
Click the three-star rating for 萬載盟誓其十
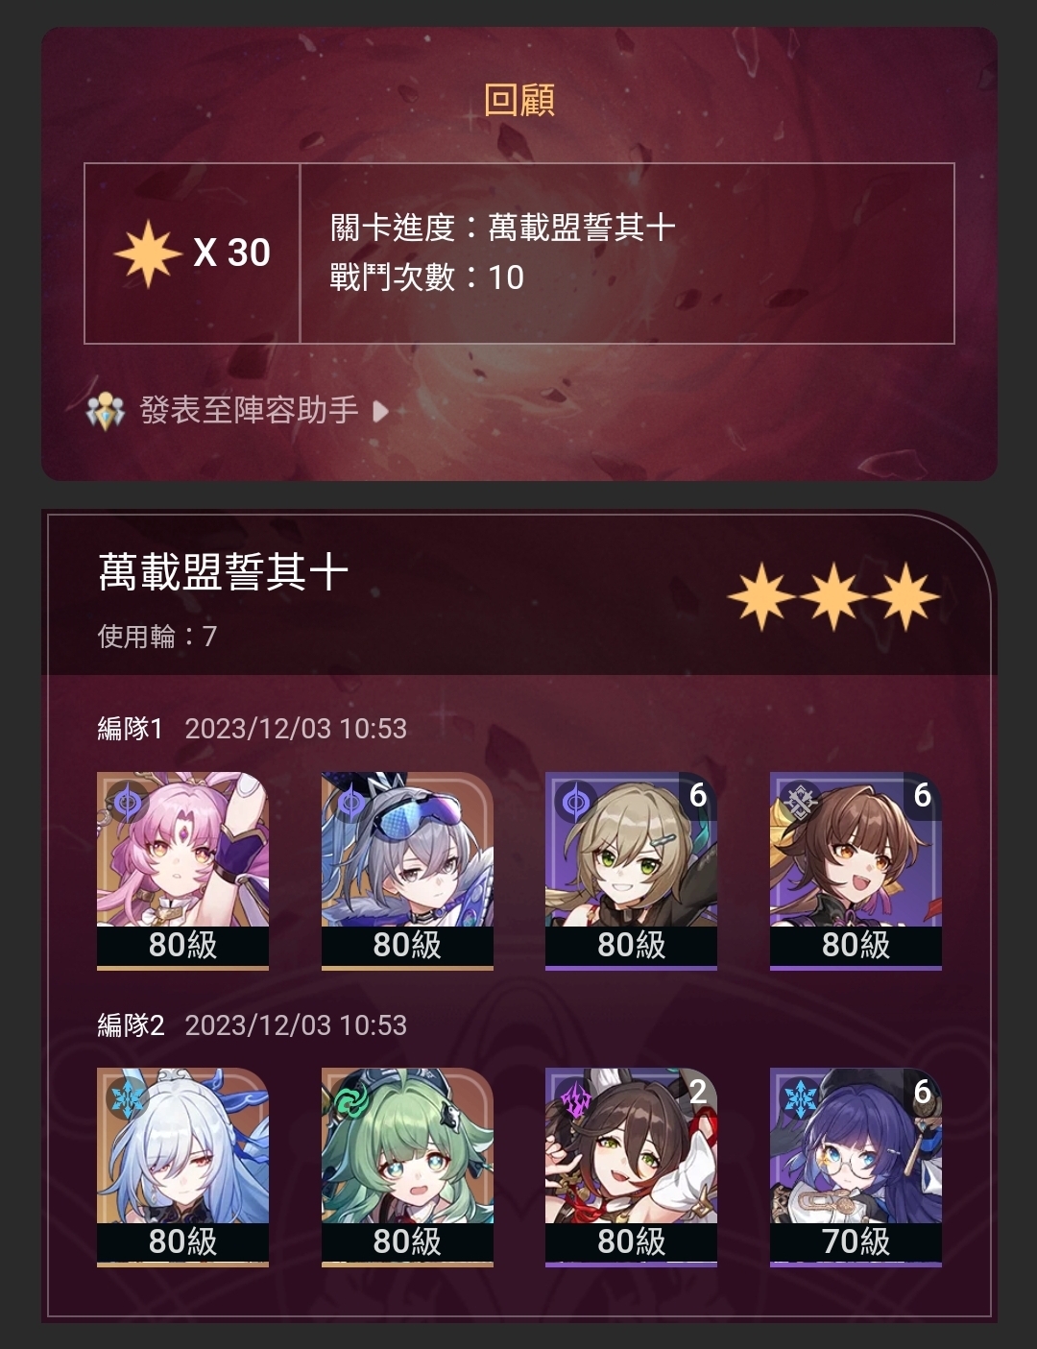click(833, 596)
